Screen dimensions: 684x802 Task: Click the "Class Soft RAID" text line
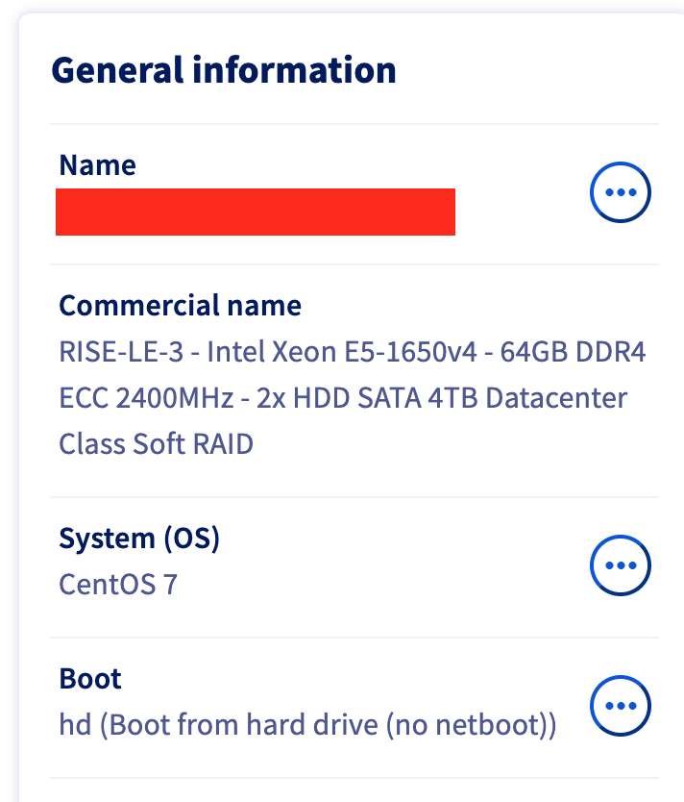tap(156, 444)
